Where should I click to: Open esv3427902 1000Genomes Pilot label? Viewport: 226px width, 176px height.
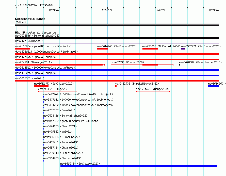pos(78,94)
